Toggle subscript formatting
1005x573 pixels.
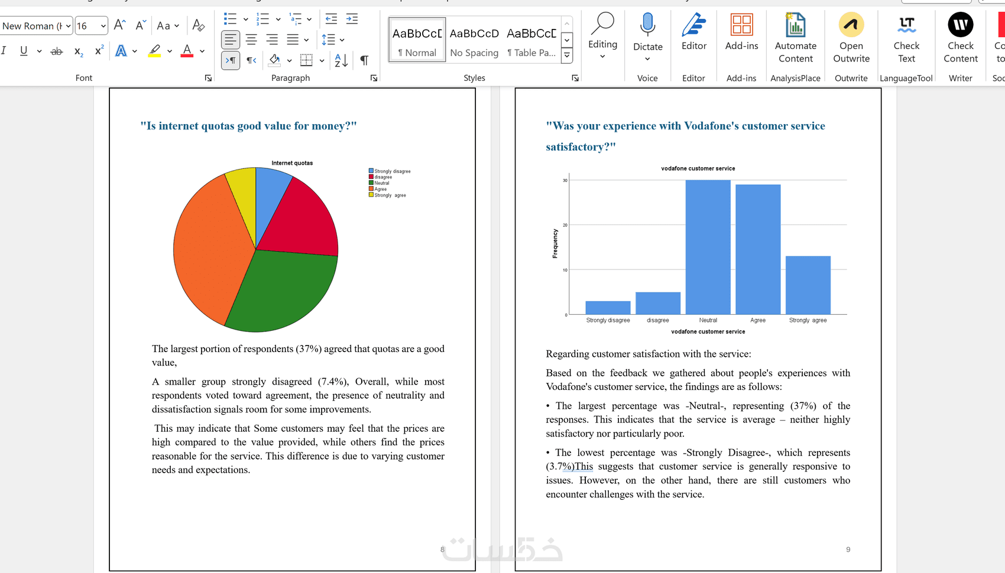coord(79,51)
